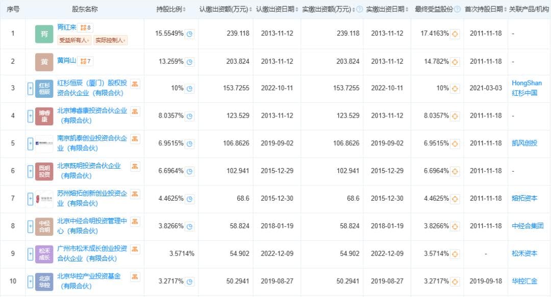
Task: Click the help icon next to 最终受益股份 header
Action: (x=457, y=10)
